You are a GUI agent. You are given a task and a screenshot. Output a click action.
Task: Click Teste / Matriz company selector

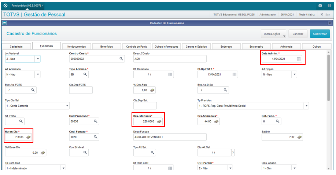(307, 15)
